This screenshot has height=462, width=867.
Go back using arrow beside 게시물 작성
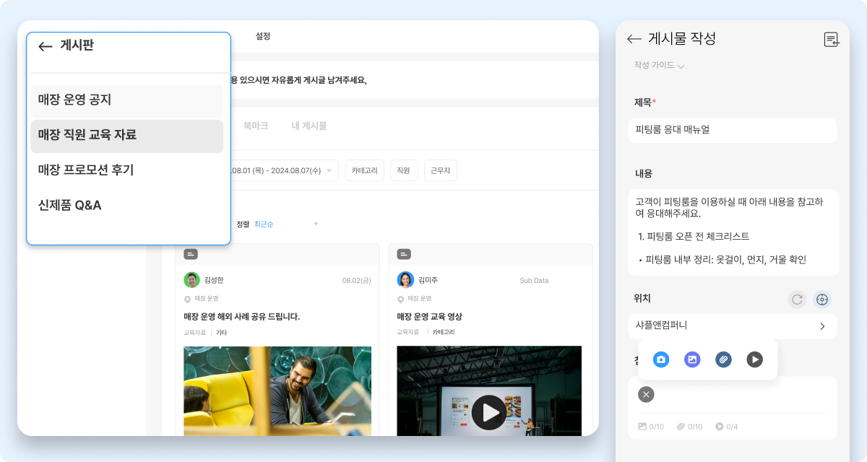click(x=634, y=39)
